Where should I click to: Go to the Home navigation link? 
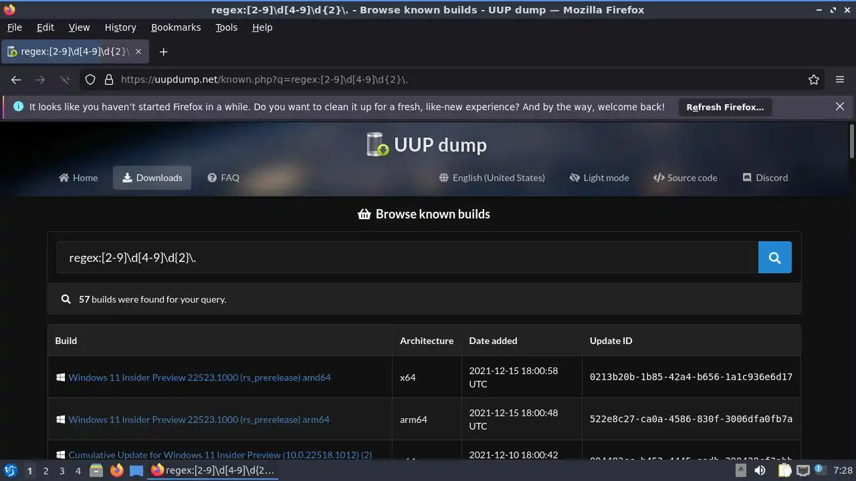[x=78, y=178]
